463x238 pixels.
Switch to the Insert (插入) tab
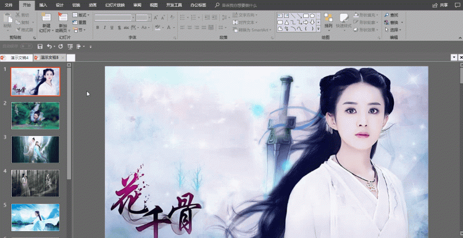pyautogui.click(x=43, y=5)
